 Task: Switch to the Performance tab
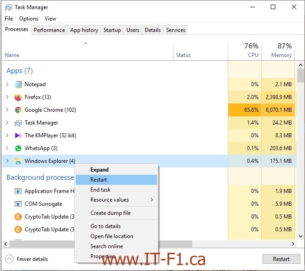[x=49, y=30]
